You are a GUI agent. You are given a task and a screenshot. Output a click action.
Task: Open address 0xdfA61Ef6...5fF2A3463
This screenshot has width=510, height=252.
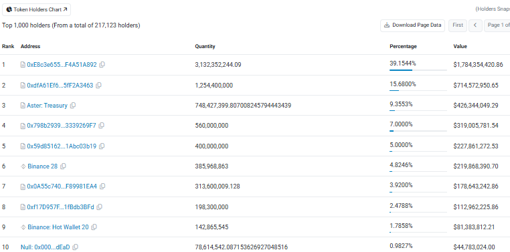[60, 86]
